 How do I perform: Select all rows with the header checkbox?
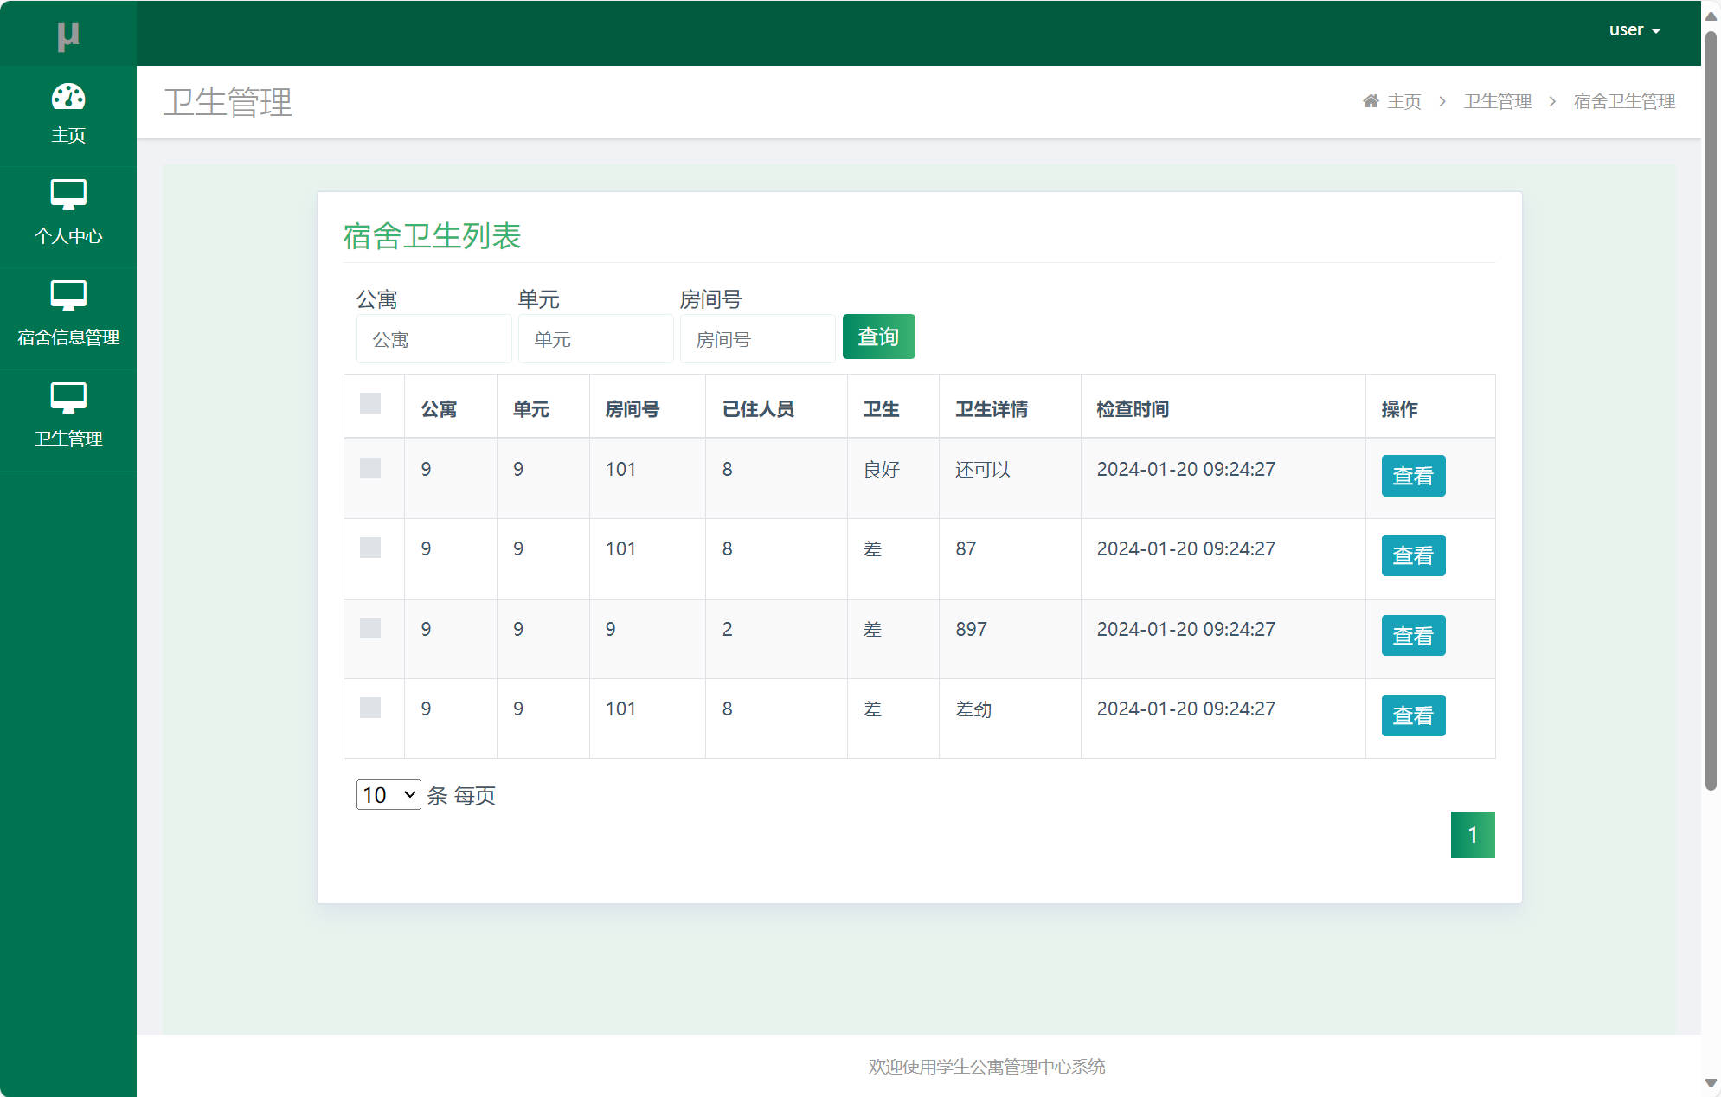[372, 404]
